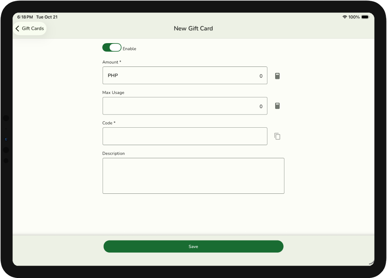Tap the date Tue Oct 21

pos(47,17)
